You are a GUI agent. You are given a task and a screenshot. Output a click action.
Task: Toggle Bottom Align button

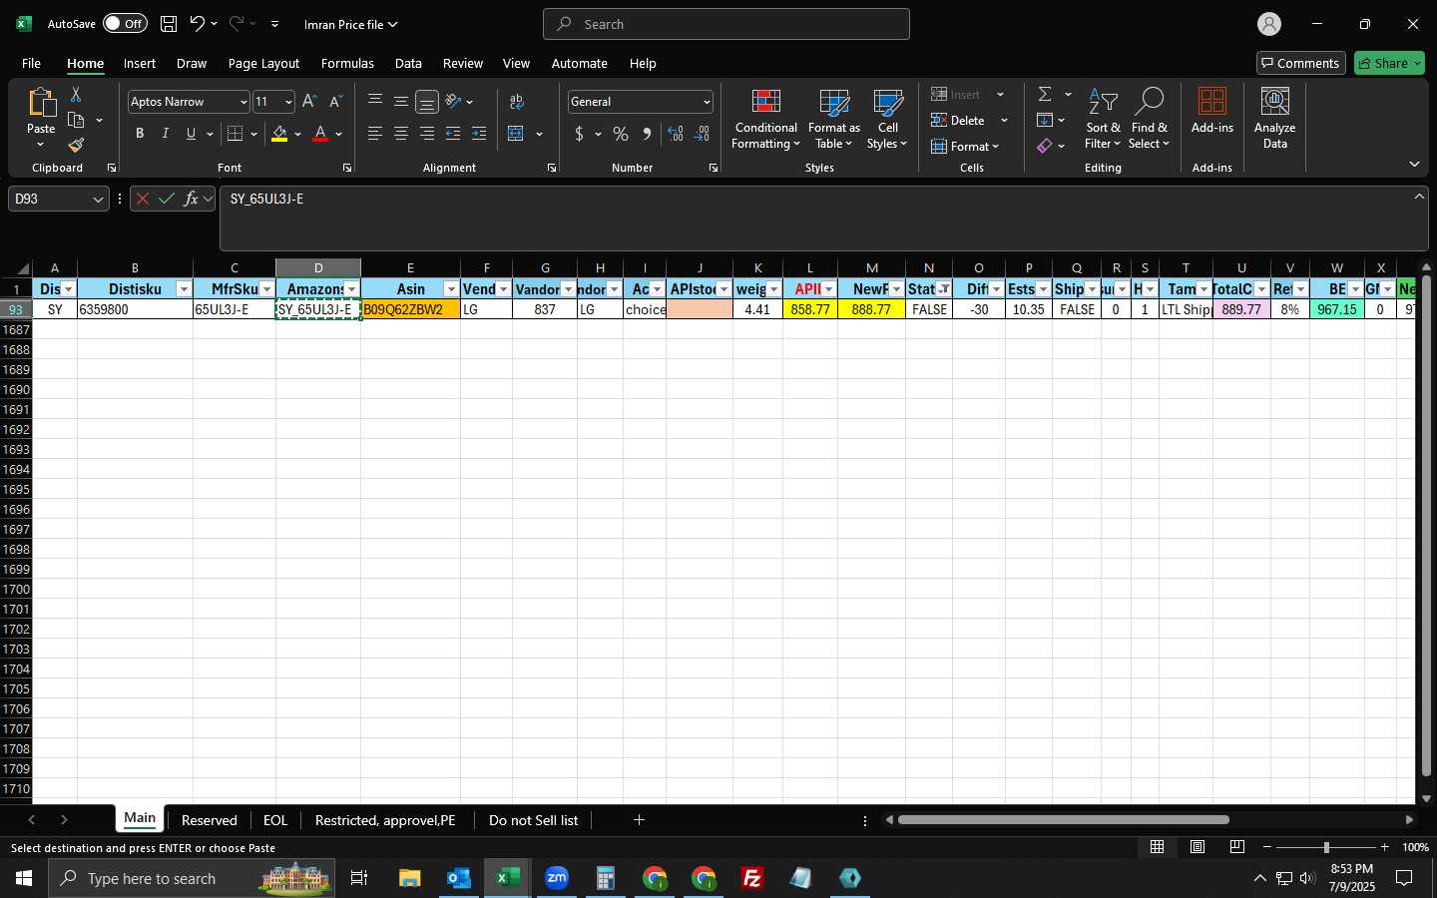pos(426,102)
